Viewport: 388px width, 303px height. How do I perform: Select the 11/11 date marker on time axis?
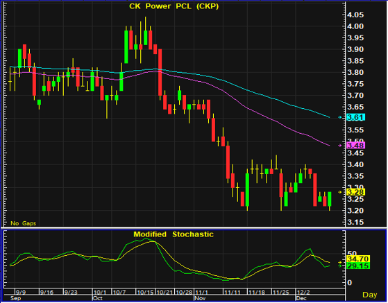pos(232,293)
